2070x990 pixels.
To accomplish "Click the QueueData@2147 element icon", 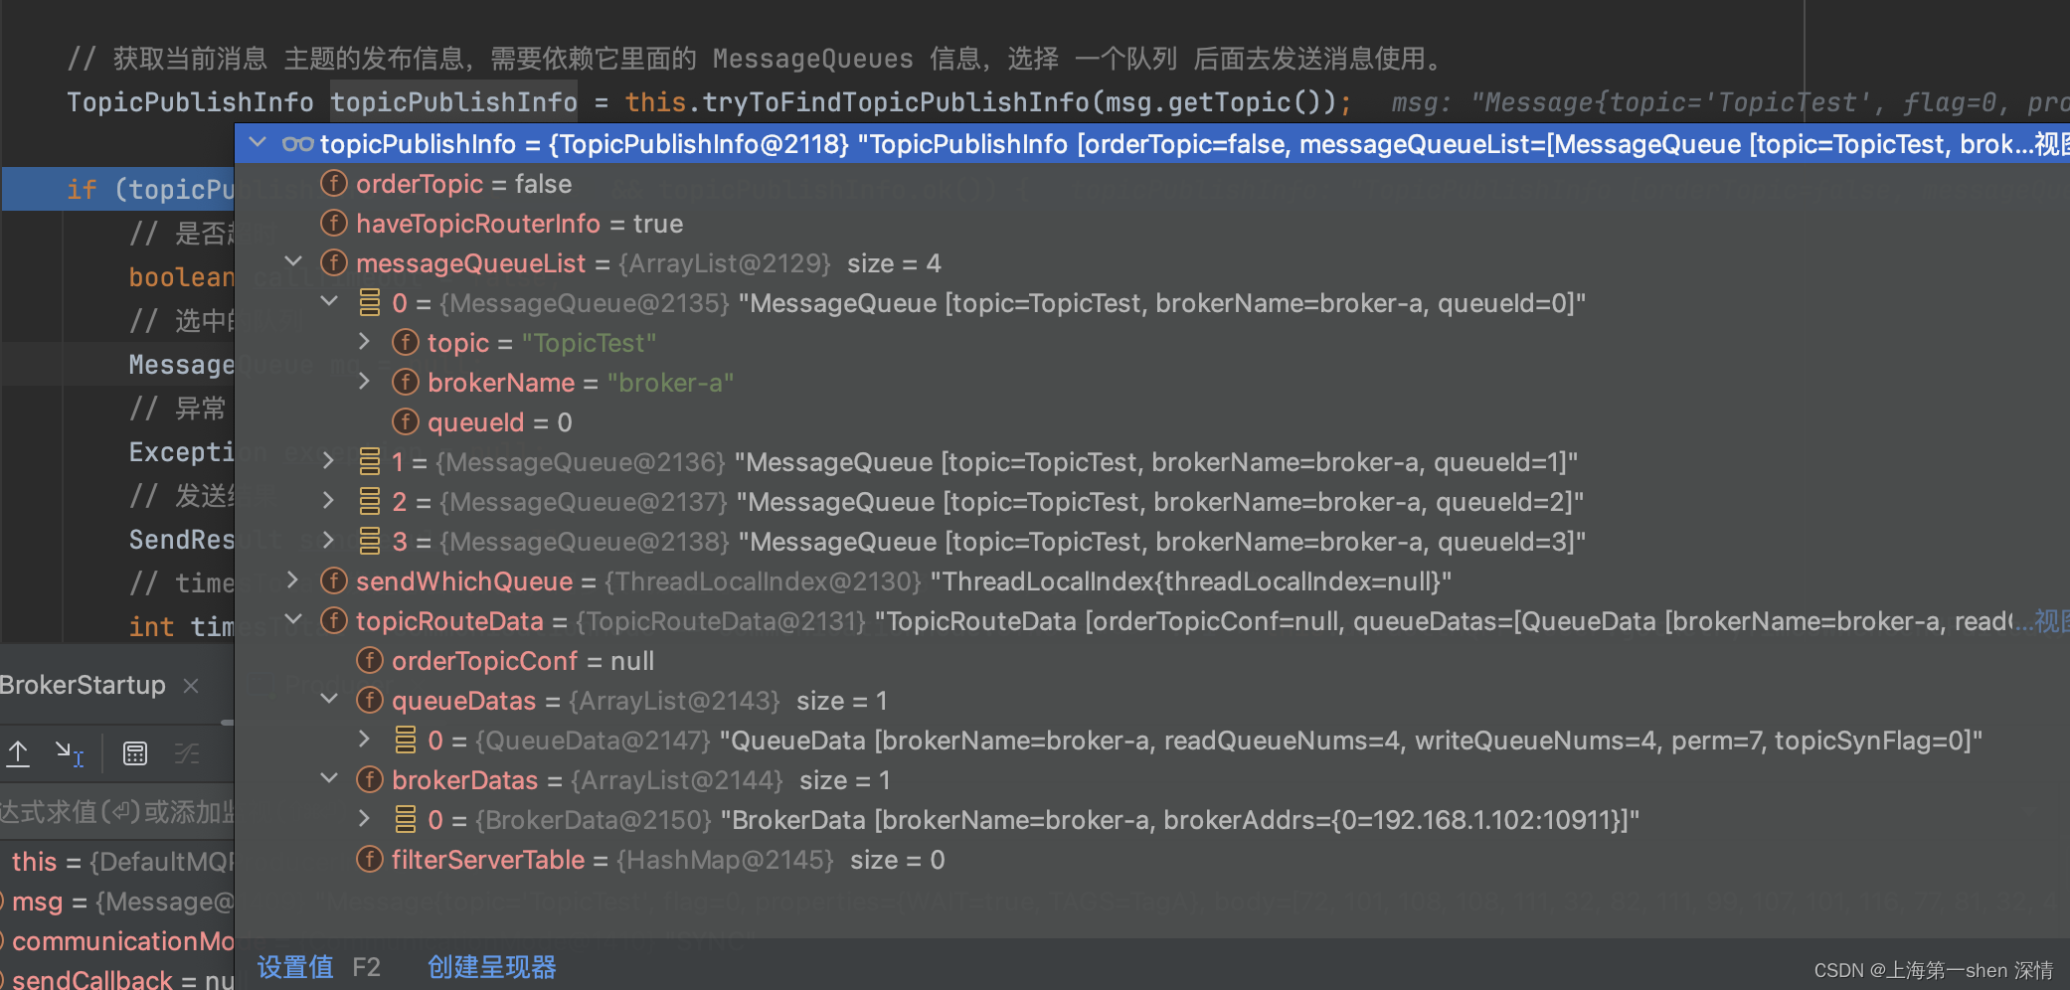I will point(406,741).
